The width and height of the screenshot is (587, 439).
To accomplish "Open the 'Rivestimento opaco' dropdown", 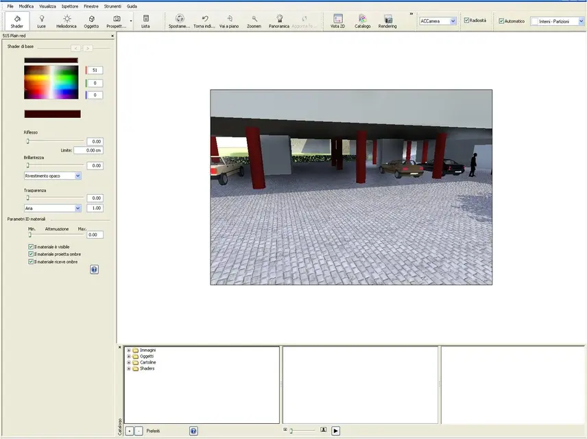I will [77, 176].
